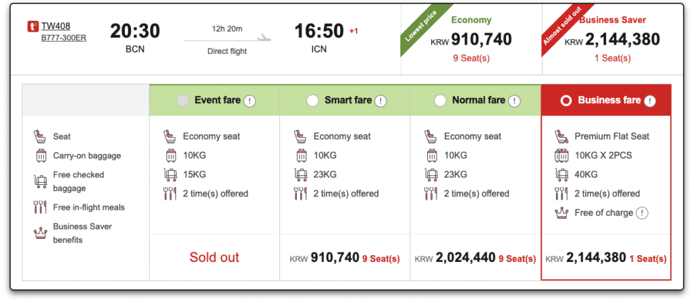Open flight TW408 details link
This screenshot has height=299, width=691.
[56, 26]
